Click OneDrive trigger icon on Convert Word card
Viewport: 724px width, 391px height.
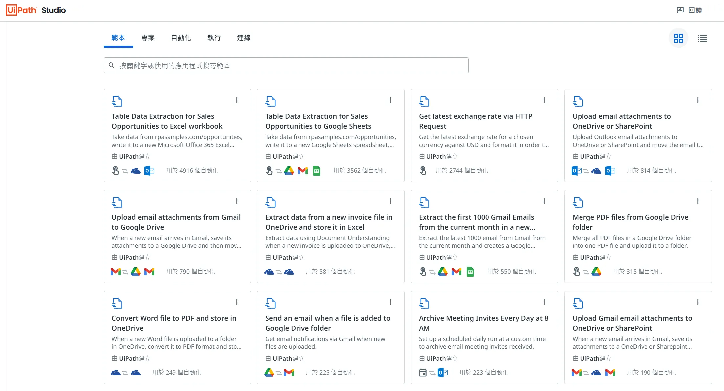(x=116, y=373)
